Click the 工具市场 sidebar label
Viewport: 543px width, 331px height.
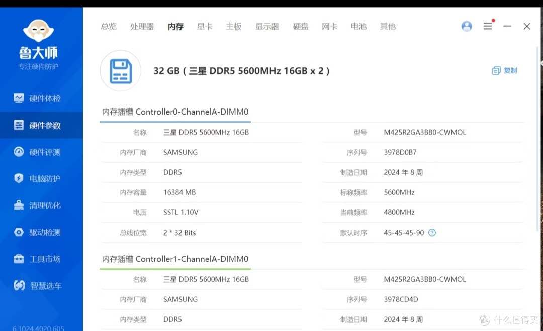point(45,259)
